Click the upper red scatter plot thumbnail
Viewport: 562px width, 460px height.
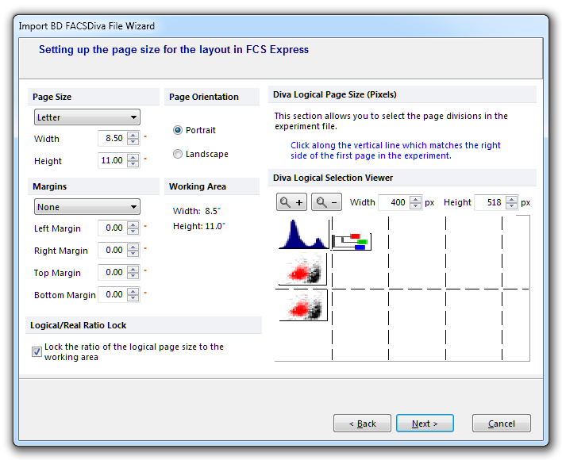point(302,270)
